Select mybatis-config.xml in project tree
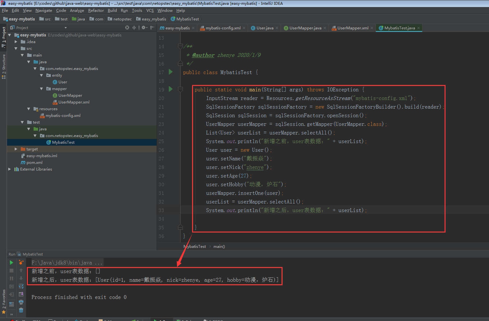This screenshot has width=489, height=321. 60,116
